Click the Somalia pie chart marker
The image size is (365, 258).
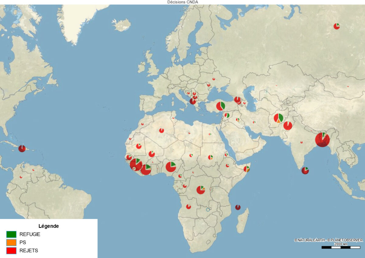(x=247, y=169)
